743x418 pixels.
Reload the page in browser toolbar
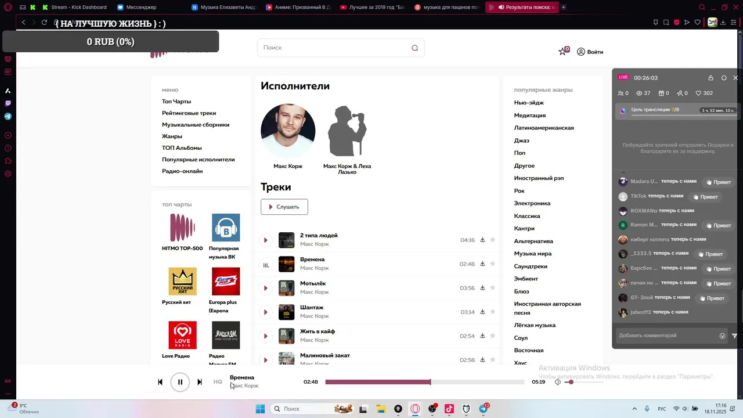point(44,22)
